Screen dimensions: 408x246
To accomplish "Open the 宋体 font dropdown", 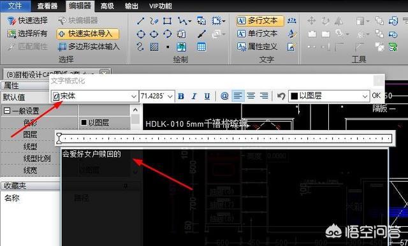I will tap(95, 96).
